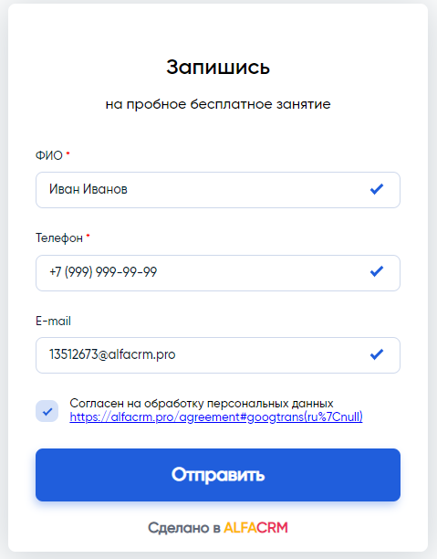Image resolution: width=437 pixels, height=559 pixels.
Task: Click the 13512673@alfacrm.pro email text
Action: 112,354
